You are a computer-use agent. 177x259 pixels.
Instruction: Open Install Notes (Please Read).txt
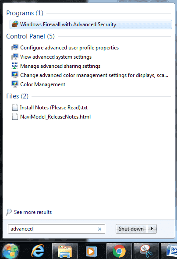tap(54, 108)
